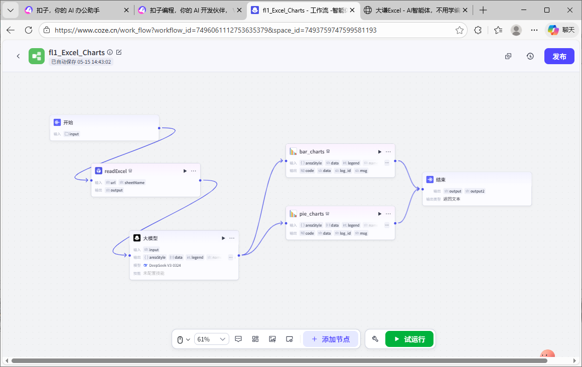Click the auto-layout grid icon in toolbar
Image resolution: width=582 pixels, height=367 pixels.
pyautogui.click(x=255, y=339)
